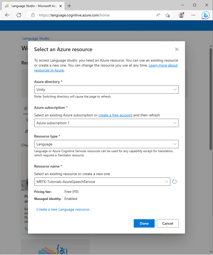This screenshot has width=213, height=255.
Task: Open Read aloud from address bar
Action: tap(158, 15)
